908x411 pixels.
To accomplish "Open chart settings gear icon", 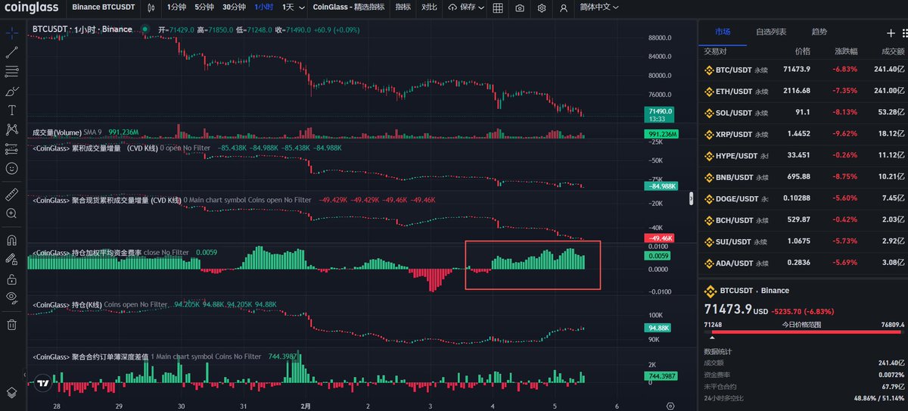I will 542,8.
